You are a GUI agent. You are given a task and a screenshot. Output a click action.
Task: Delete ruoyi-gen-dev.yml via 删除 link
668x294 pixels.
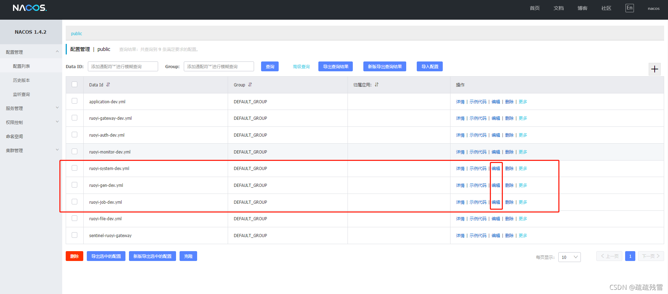click(509, 185)
